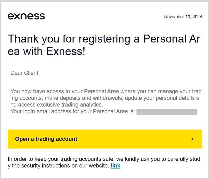The width and height of the screenshot is (210, 179).
Task: Click the November 19, 2024 date
Action: [183, 17]
